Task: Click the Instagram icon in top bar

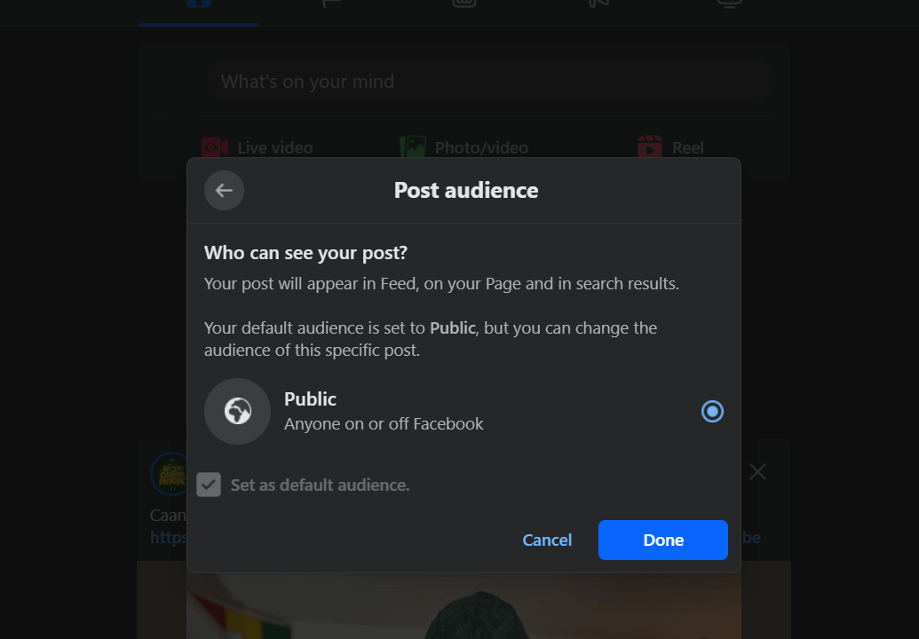Action: point(463,5)
